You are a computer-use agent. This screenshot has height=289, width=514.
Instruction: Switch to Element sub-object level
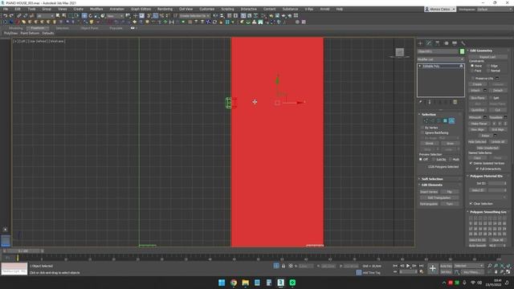451,121
